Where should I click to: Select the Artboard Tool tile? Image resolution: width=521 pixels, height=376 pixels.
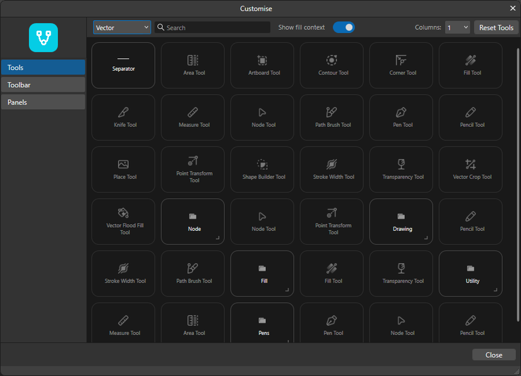coord(262,65)
